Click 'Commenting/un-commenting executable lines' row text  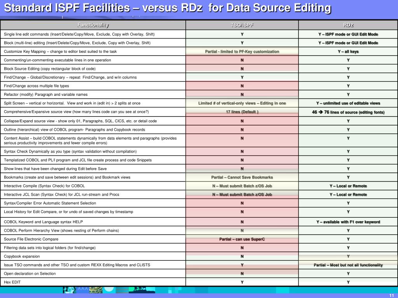[x=58, y=60]
